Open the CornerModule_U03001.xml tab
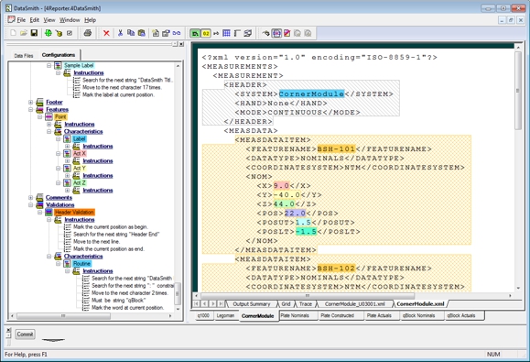530x362 pixels. [x=354, y=304]
